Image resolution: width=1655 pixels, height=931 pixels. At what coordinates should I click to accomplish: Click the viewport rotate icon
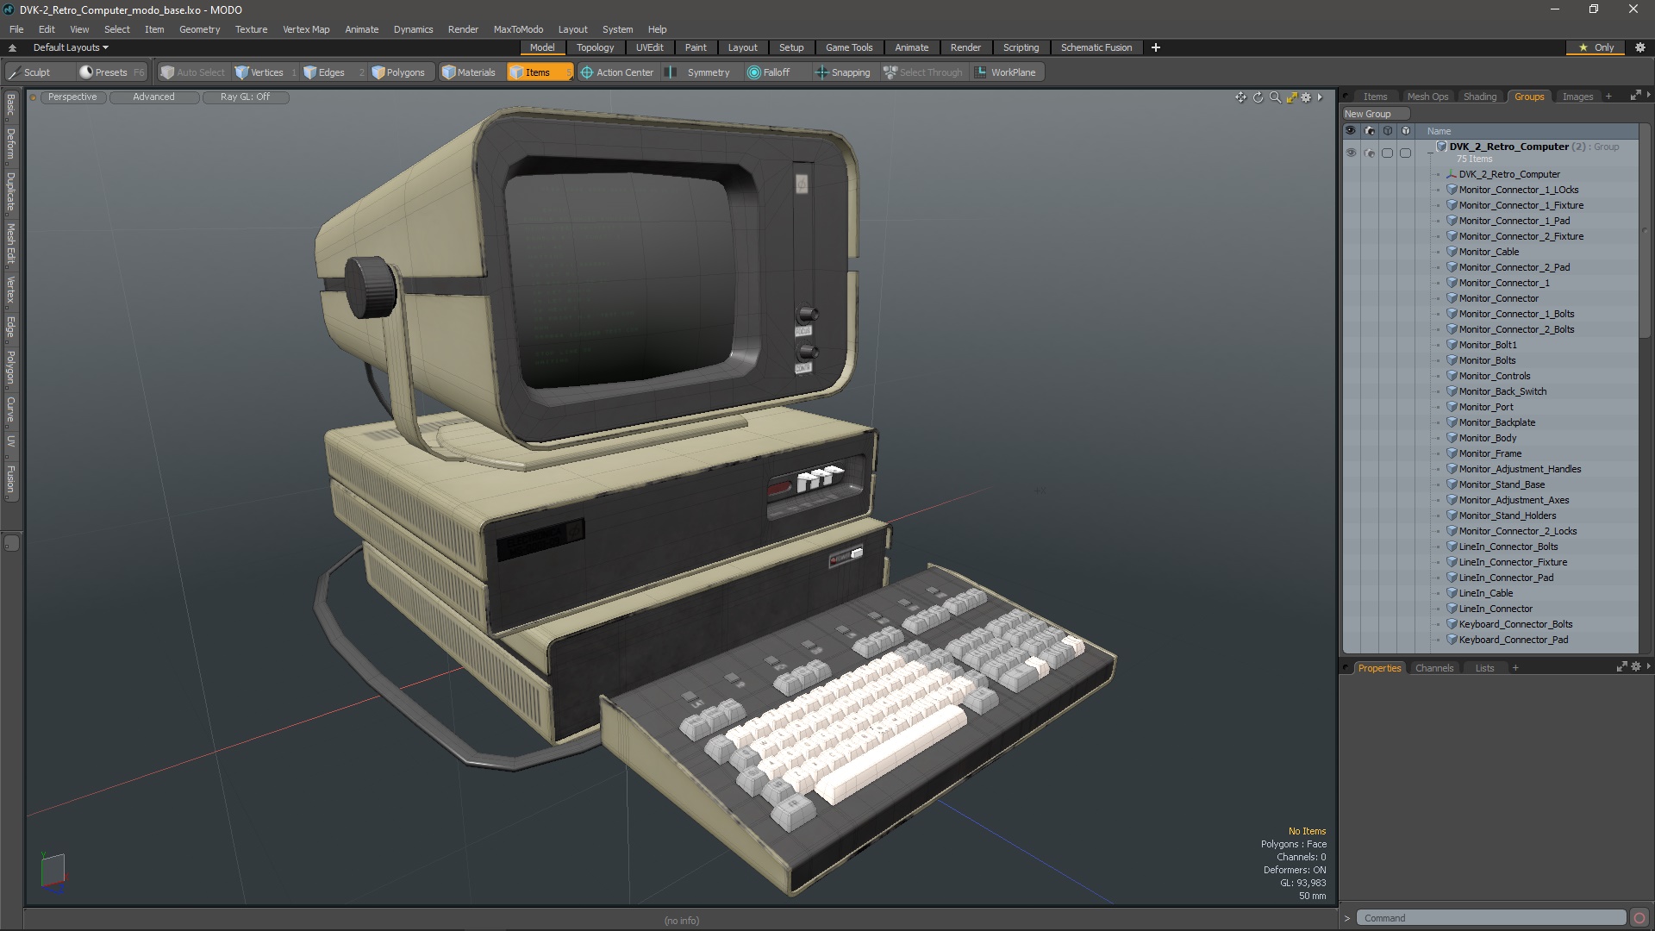pos(1258,97)
